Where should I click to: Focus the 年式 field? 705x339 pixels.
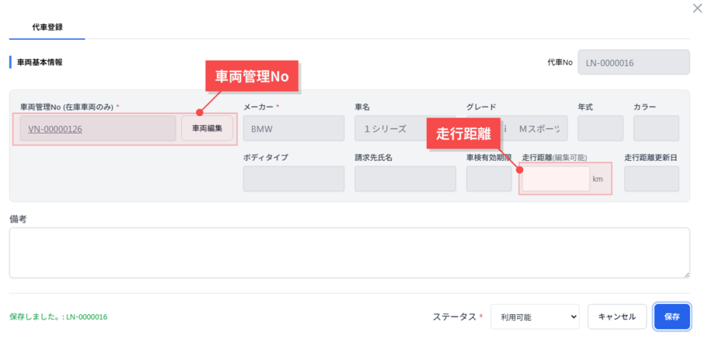point(600,129)
